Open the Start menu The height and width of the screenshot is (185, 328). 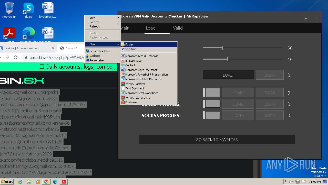tap(7, 182)
